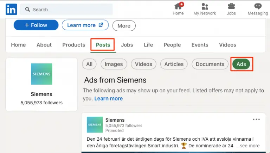This screenshot has width=270, height=153.
Task: Toggle the Ads filter chip
Action: pyautogui.click(x=241, y=64)
